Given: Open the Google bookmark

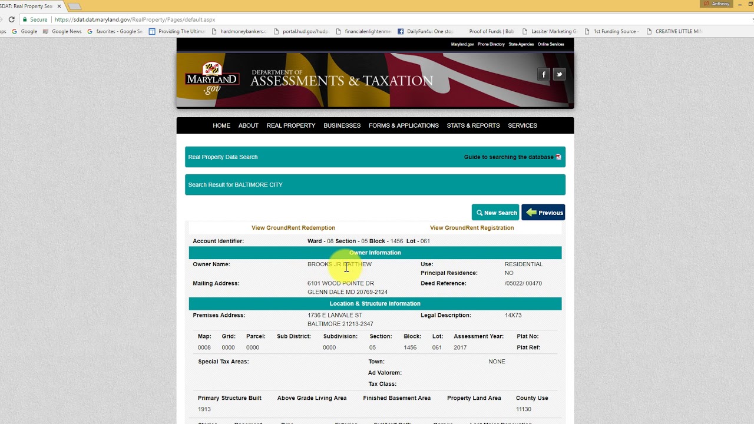Looking at the screenshot, I should [25, 31].
